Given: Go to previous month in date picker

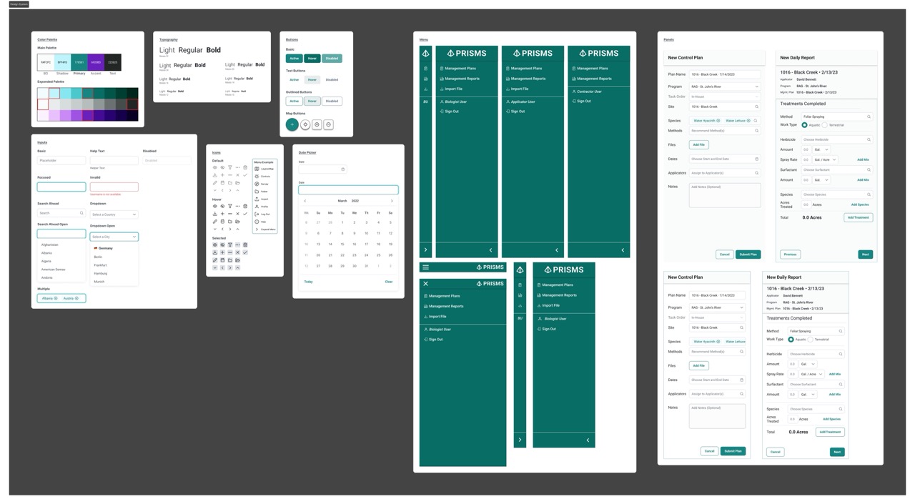Looking at the screenshot, I should point(305,201).
